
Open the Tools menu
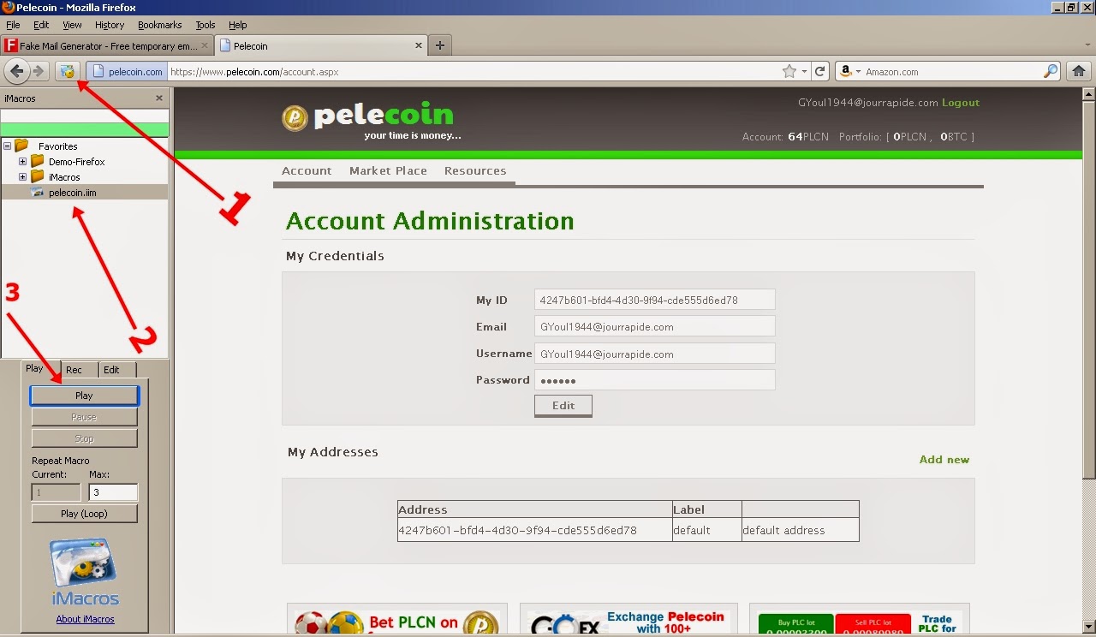(205, 25)
